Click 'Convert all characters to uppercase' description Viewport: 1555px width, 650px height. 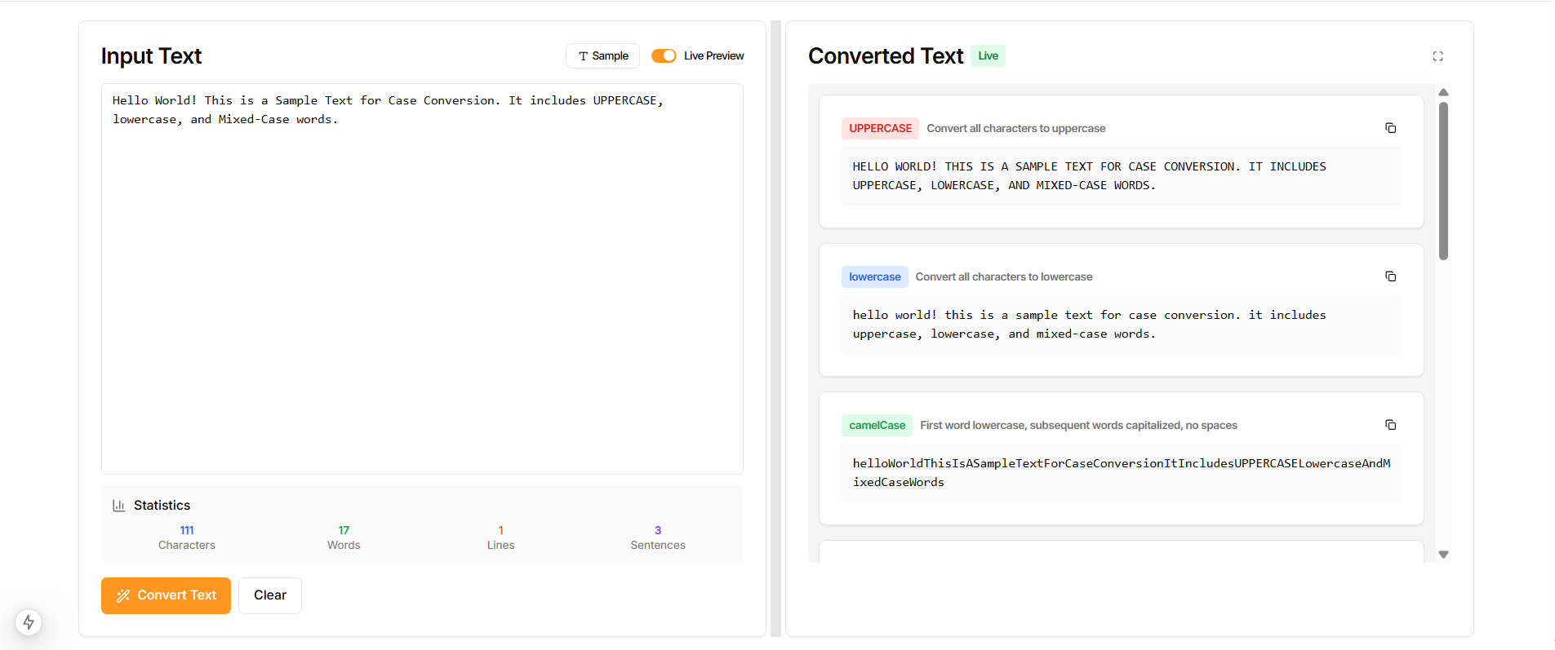[1016, 128]
